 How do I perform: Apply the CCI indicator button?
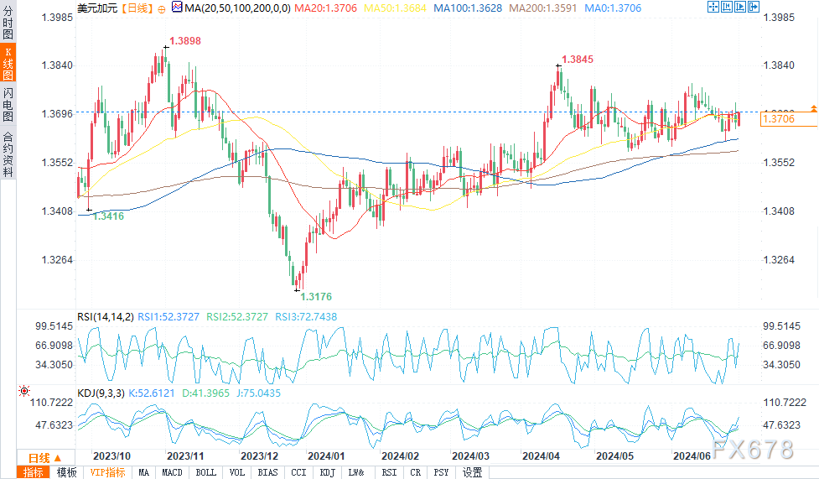click(298, 472)
